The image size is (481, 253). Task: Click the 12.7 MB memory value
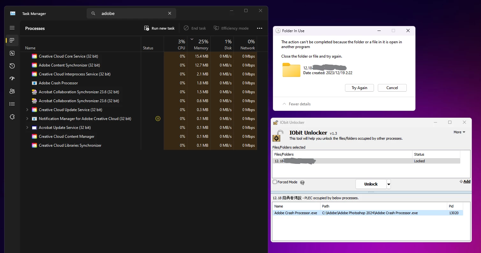[x=201, y=65]
